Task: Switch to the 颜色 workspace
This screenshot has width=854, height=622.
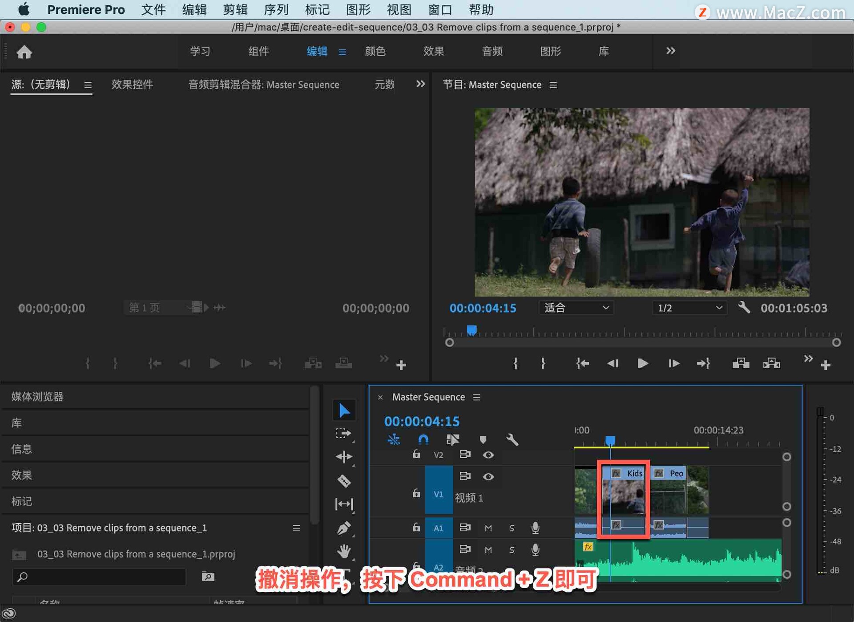Action: coord(375,51)
